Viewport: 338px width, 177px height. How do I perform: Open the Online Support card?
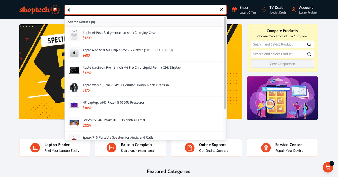point(206,148)
